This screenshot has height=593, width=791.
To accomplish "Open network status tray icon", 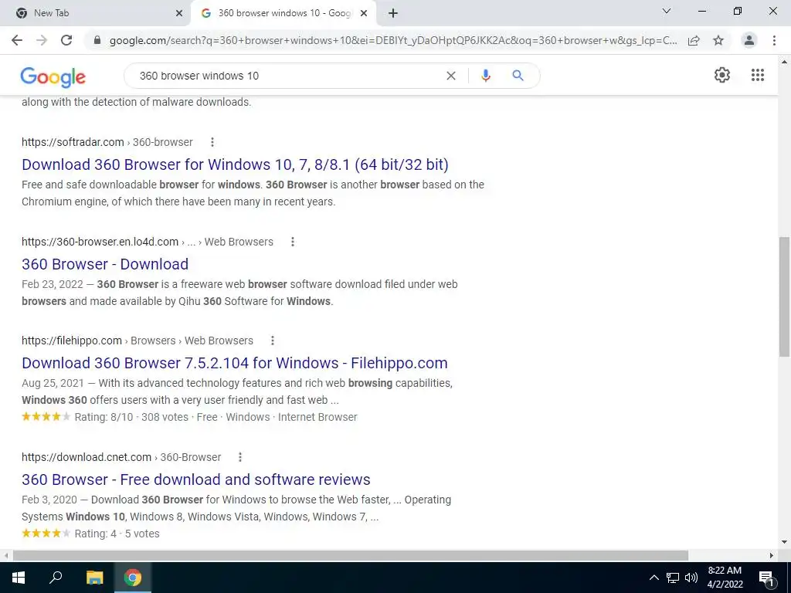I will pyautogui.click(x=673, y=578).
